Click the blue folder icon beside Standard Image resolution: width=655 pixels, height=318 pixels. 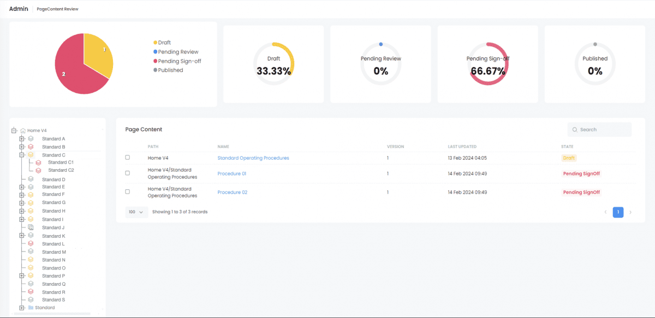coord(31,308)
